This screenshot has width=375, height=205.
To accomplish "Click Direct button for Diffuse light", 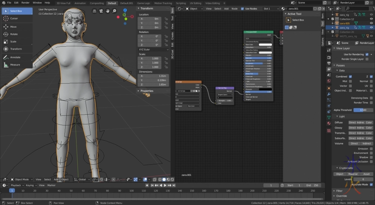I will pos(352,122).
